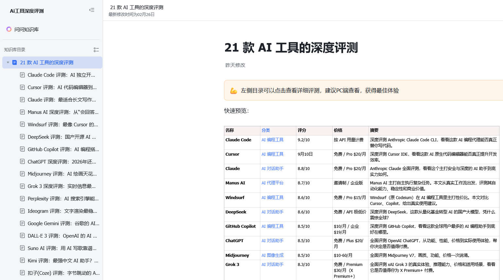Click the document icon beside Perplexity 评测
503x280 pixels.
[22, 199]
